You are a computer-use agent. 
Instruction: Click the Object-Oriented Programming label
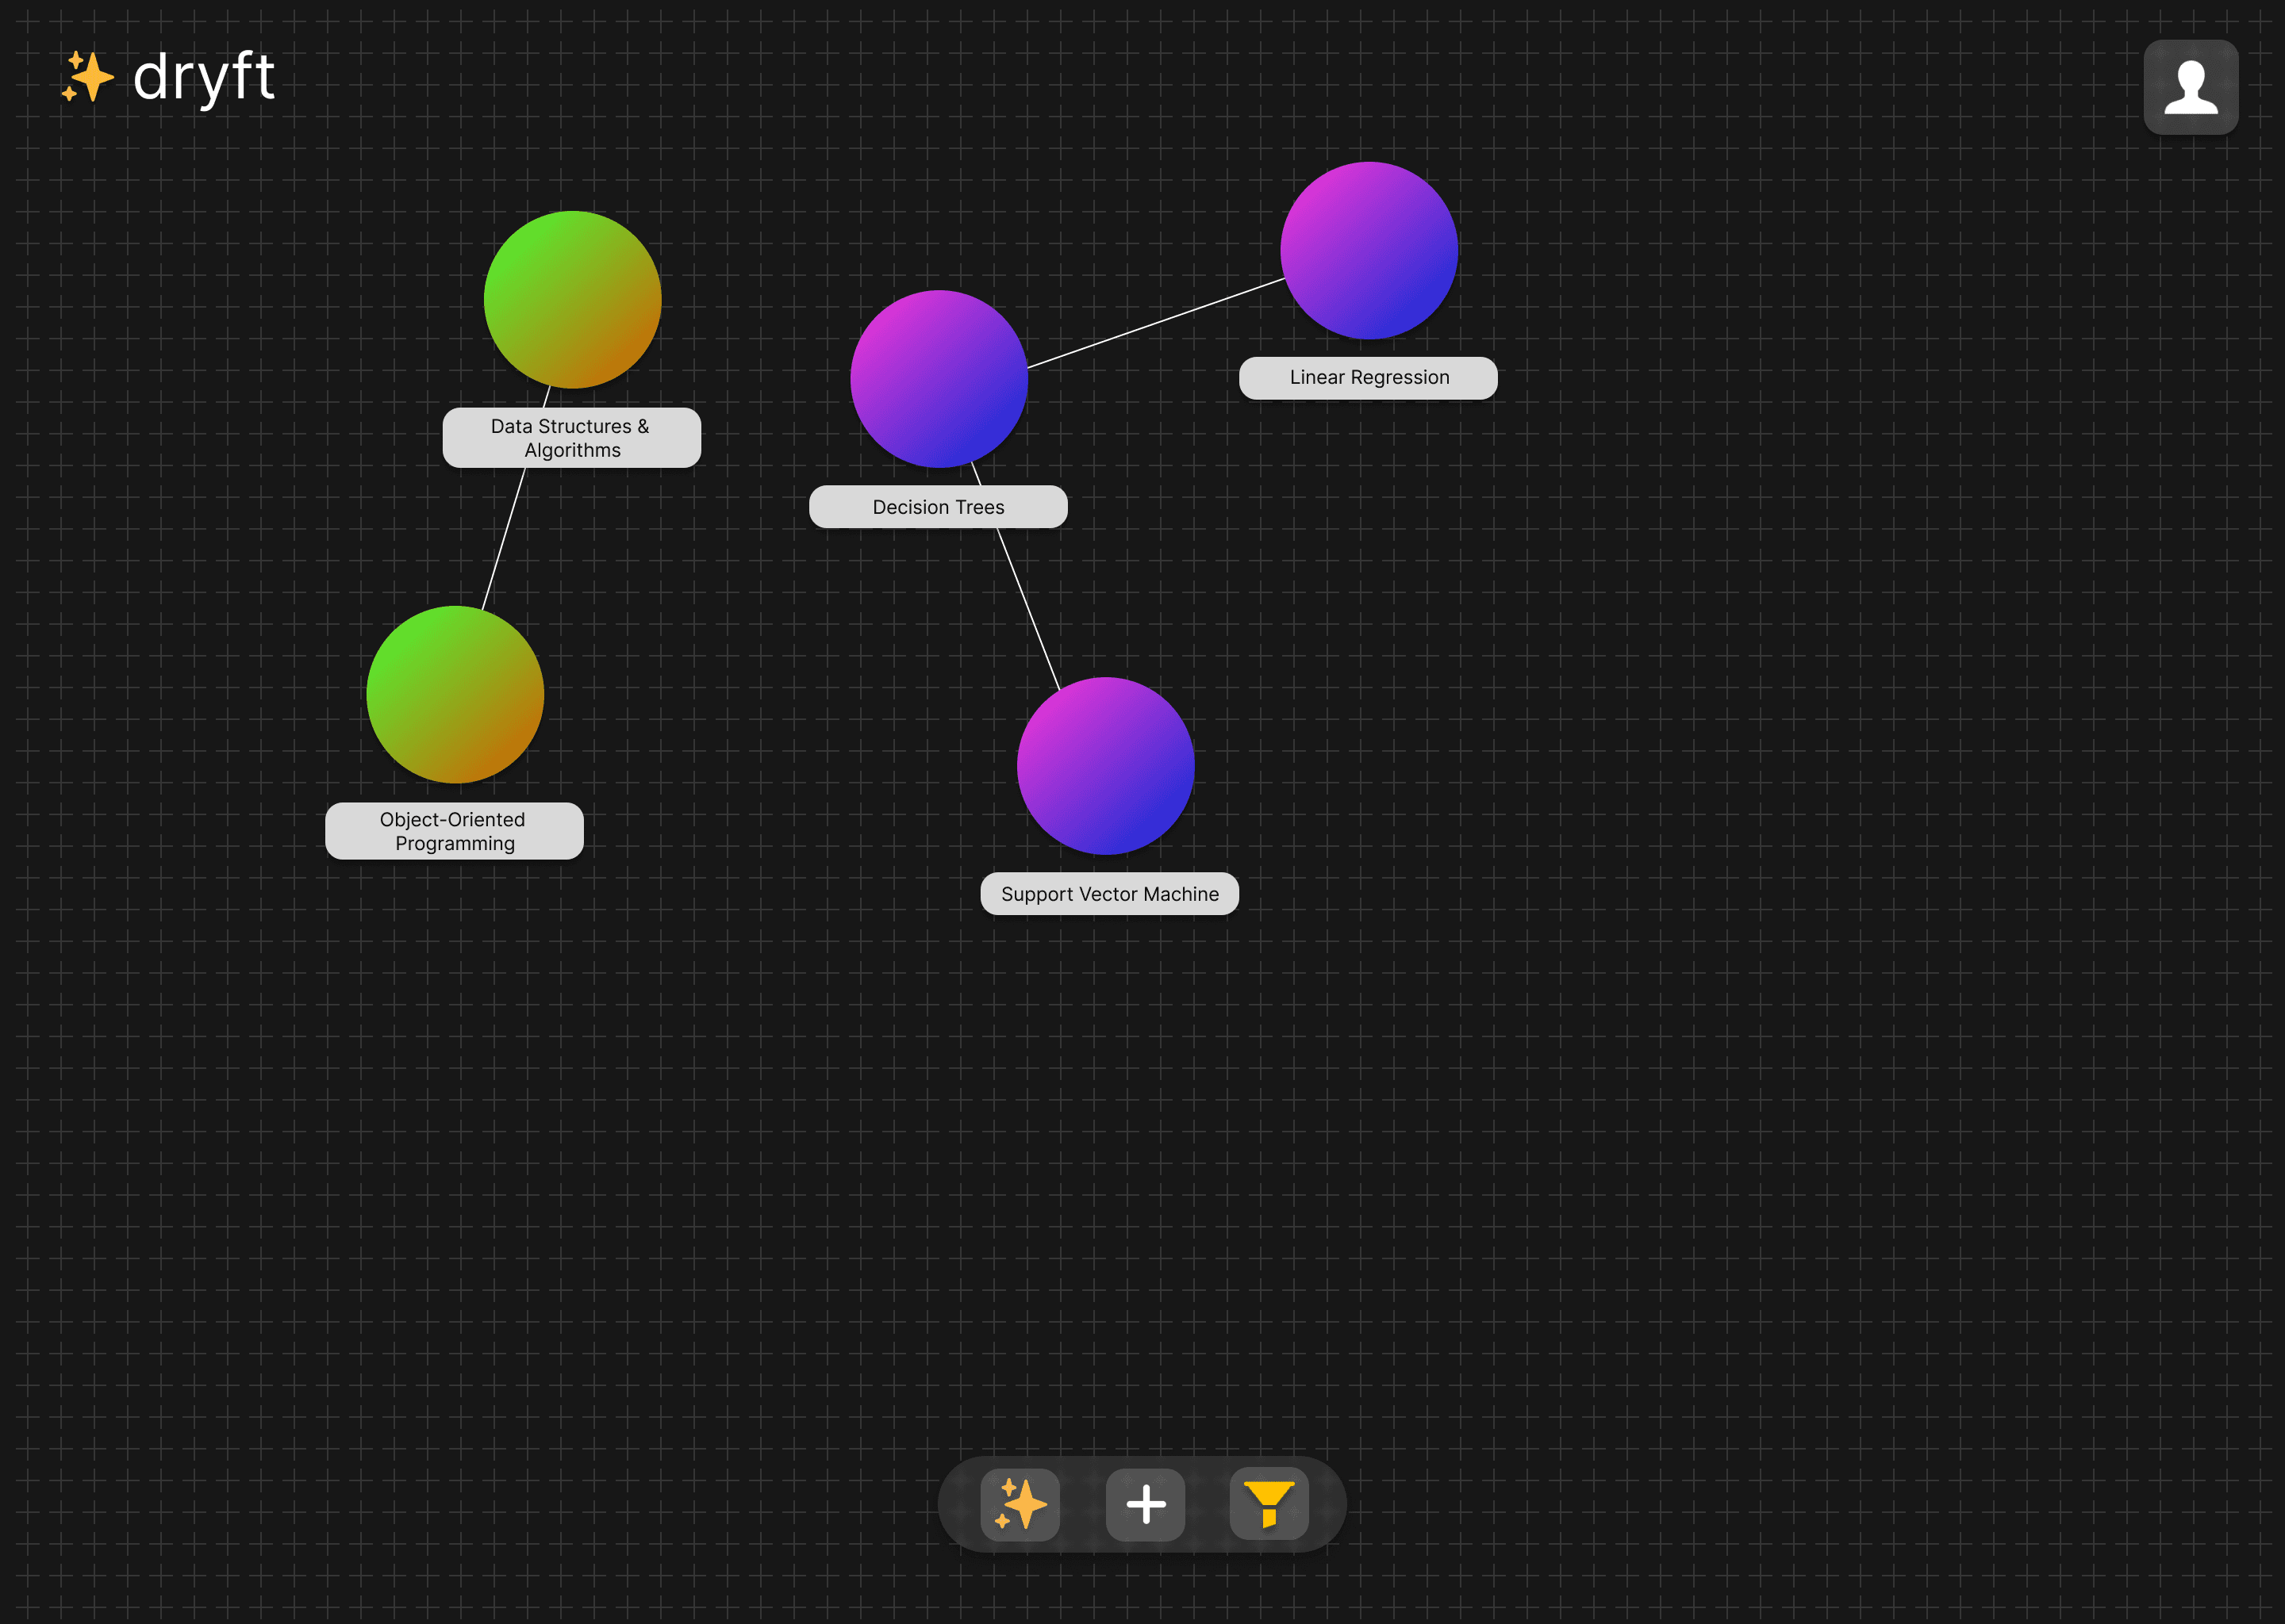[x=454, y=831]
